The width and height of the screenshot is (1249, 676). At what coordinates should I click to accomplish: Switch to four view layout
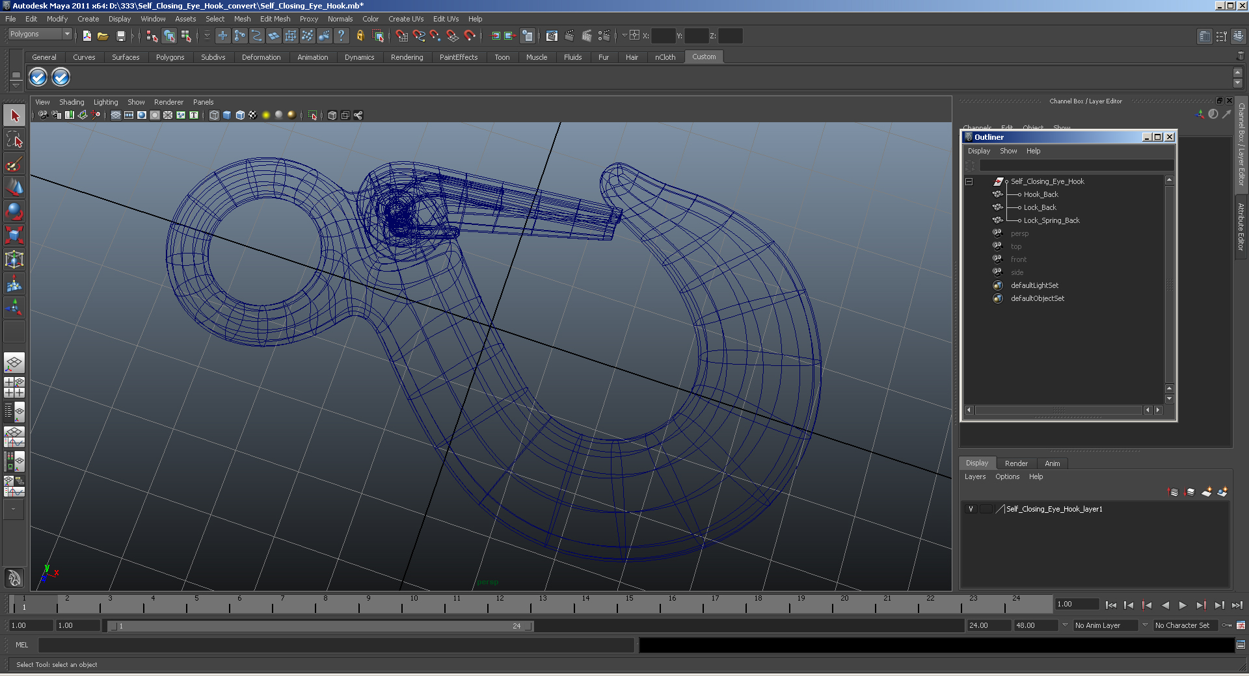click(x=14, y=387)
